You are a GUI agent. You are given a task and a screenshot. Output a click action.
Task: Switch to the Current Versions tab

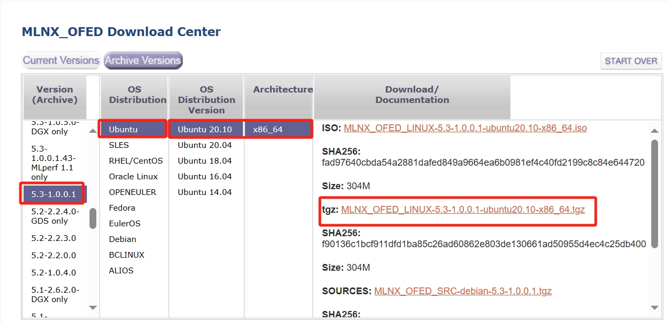pyautogui.click(x=61, y=60)
